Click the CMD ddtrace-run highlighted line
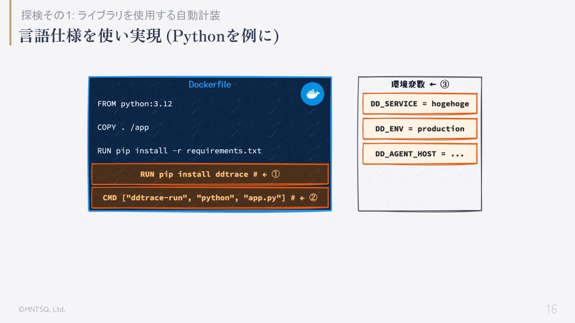Screen dimensions: 575x323 coord(210,198)
